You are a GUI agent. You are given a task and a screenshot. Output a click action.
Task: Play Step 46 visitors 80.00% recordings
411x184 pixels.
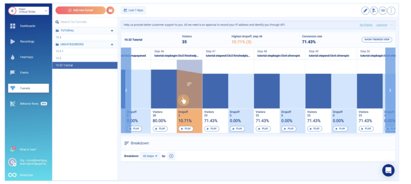pyautogui.click(x=160, y=129)
